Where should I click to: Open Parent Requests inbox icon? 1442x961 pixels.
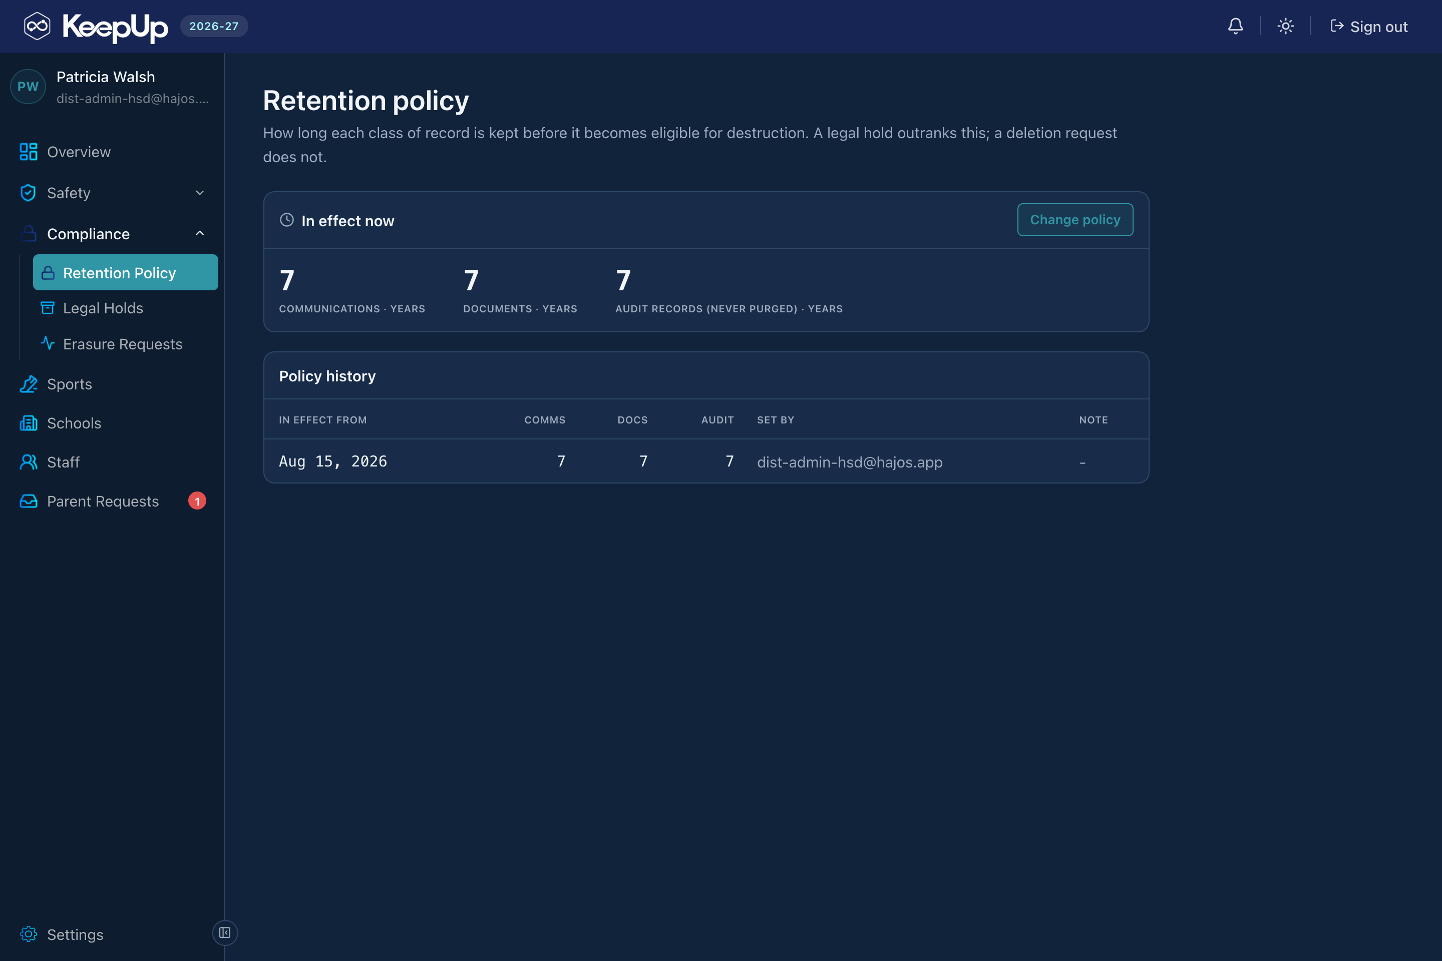28,502
